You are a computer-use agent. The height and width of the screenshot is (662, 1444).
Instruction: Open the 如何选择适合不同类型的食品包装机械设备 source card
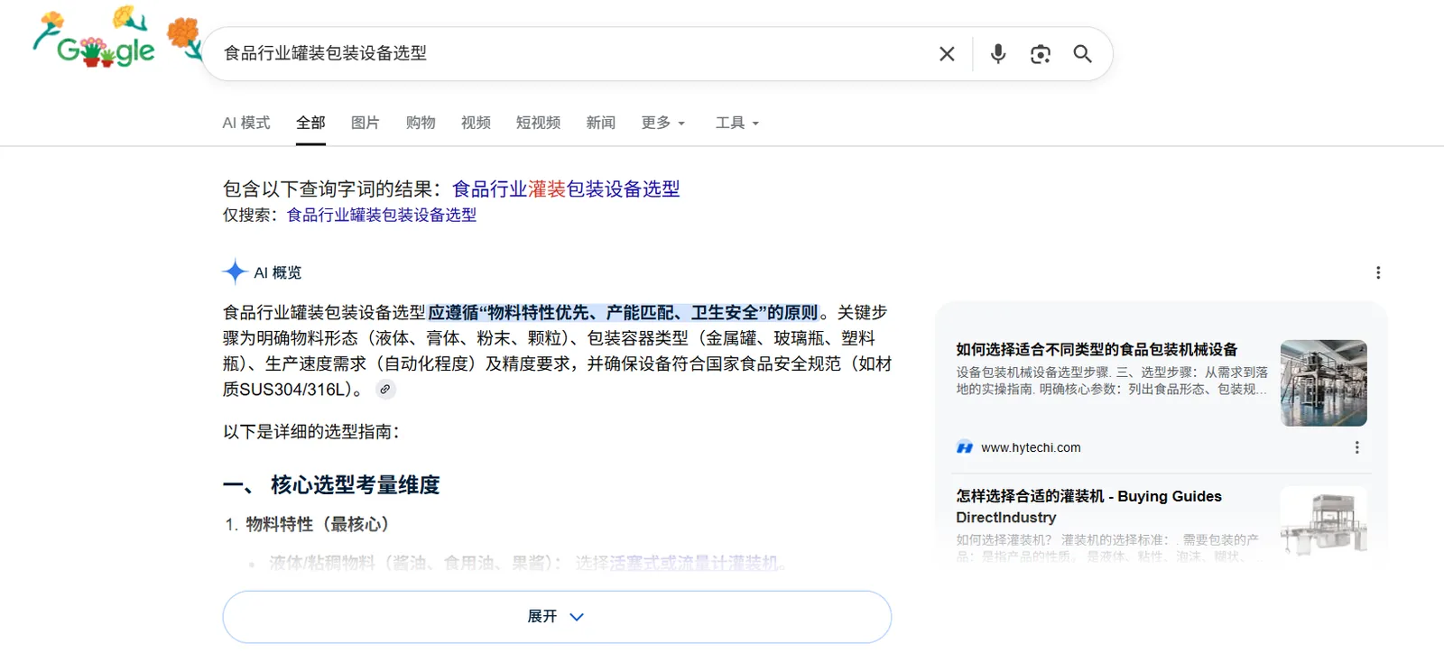coord(1097,349)
